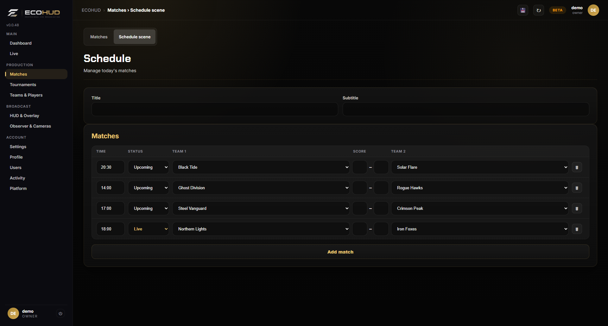The image size is (608, 326).
Task: Open the Steel Vanguard team dropdown
Action: 261,208
